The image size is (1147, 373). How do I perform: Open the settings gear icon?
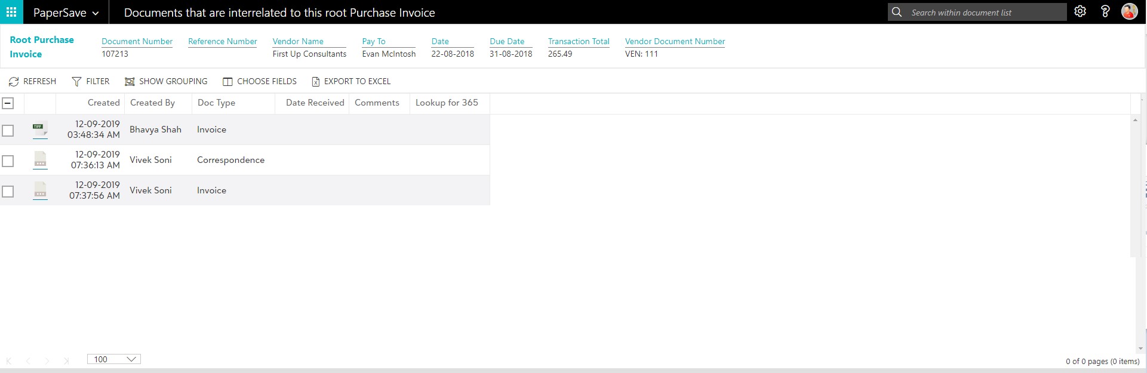tap(1080, 11)
